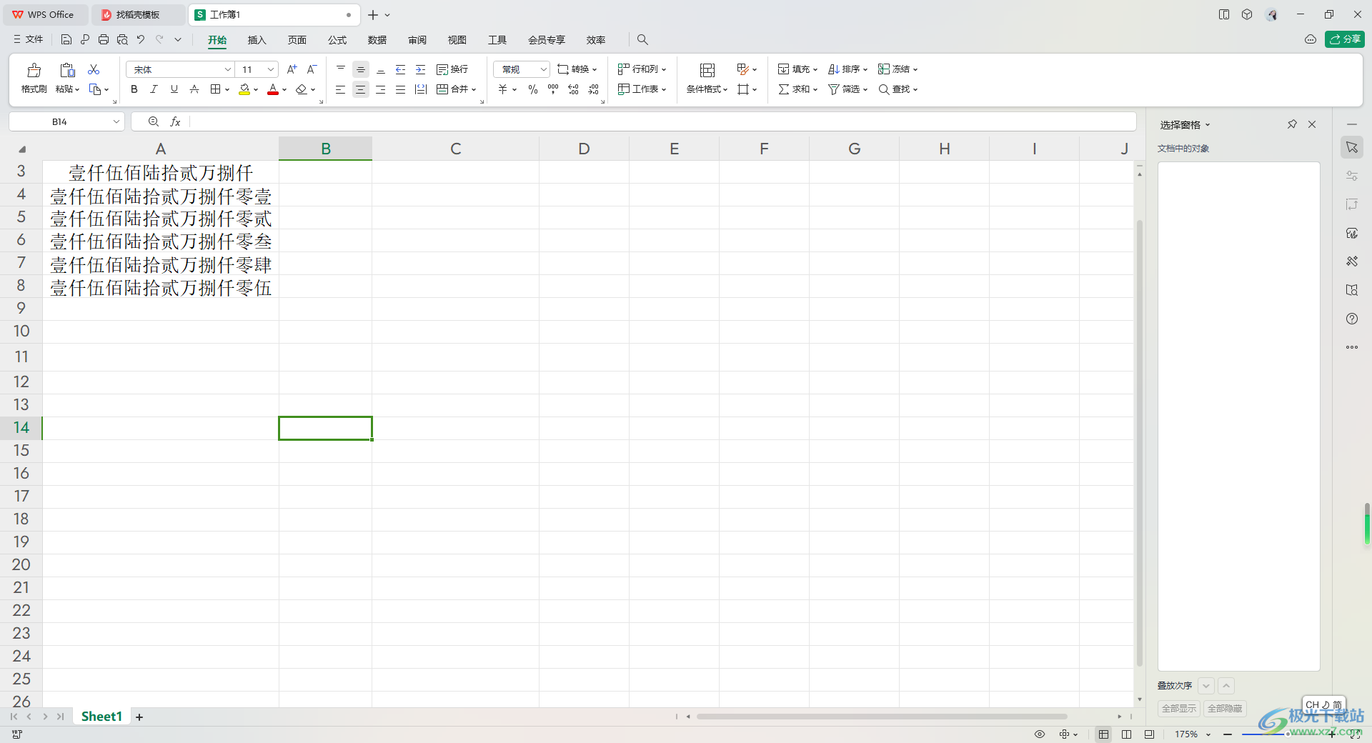1372x743 pixels.
Task: Click the column C header
Action: click(455, 149)
